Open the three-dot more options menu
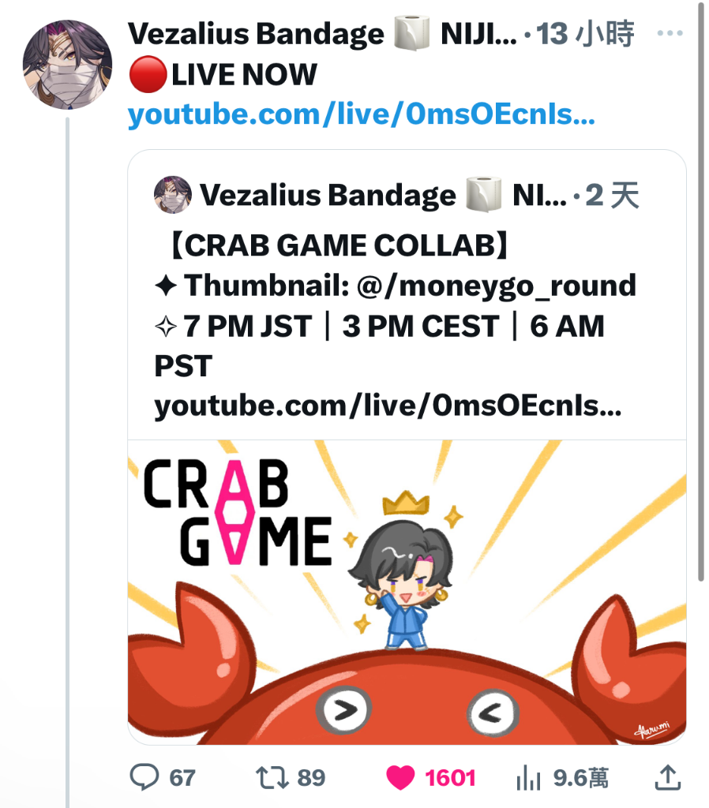The height and width of the screenshot is (808, 709). pos(670,33)
